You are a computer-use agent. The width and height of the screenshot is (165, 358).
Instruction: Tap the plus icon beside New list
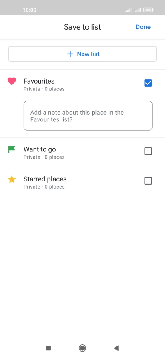point(70,54)
